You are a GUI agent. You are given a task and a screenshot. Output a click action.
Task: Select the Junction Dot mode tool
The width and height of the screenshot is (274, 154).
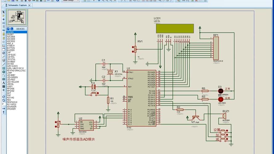3,19
